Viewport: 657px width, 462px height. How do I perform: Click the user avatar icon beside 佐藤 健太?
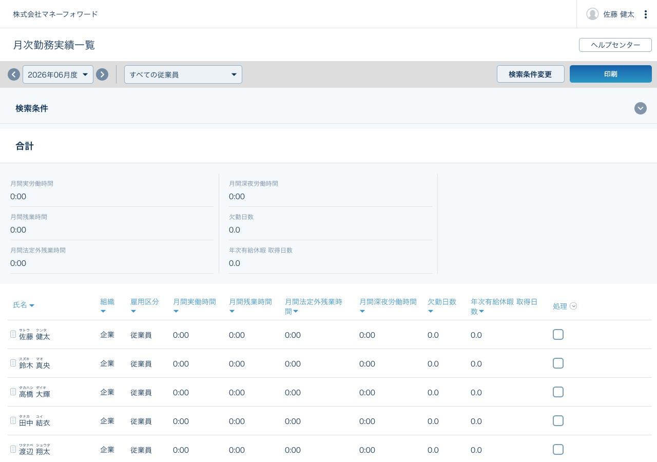[x=592, y=14]
